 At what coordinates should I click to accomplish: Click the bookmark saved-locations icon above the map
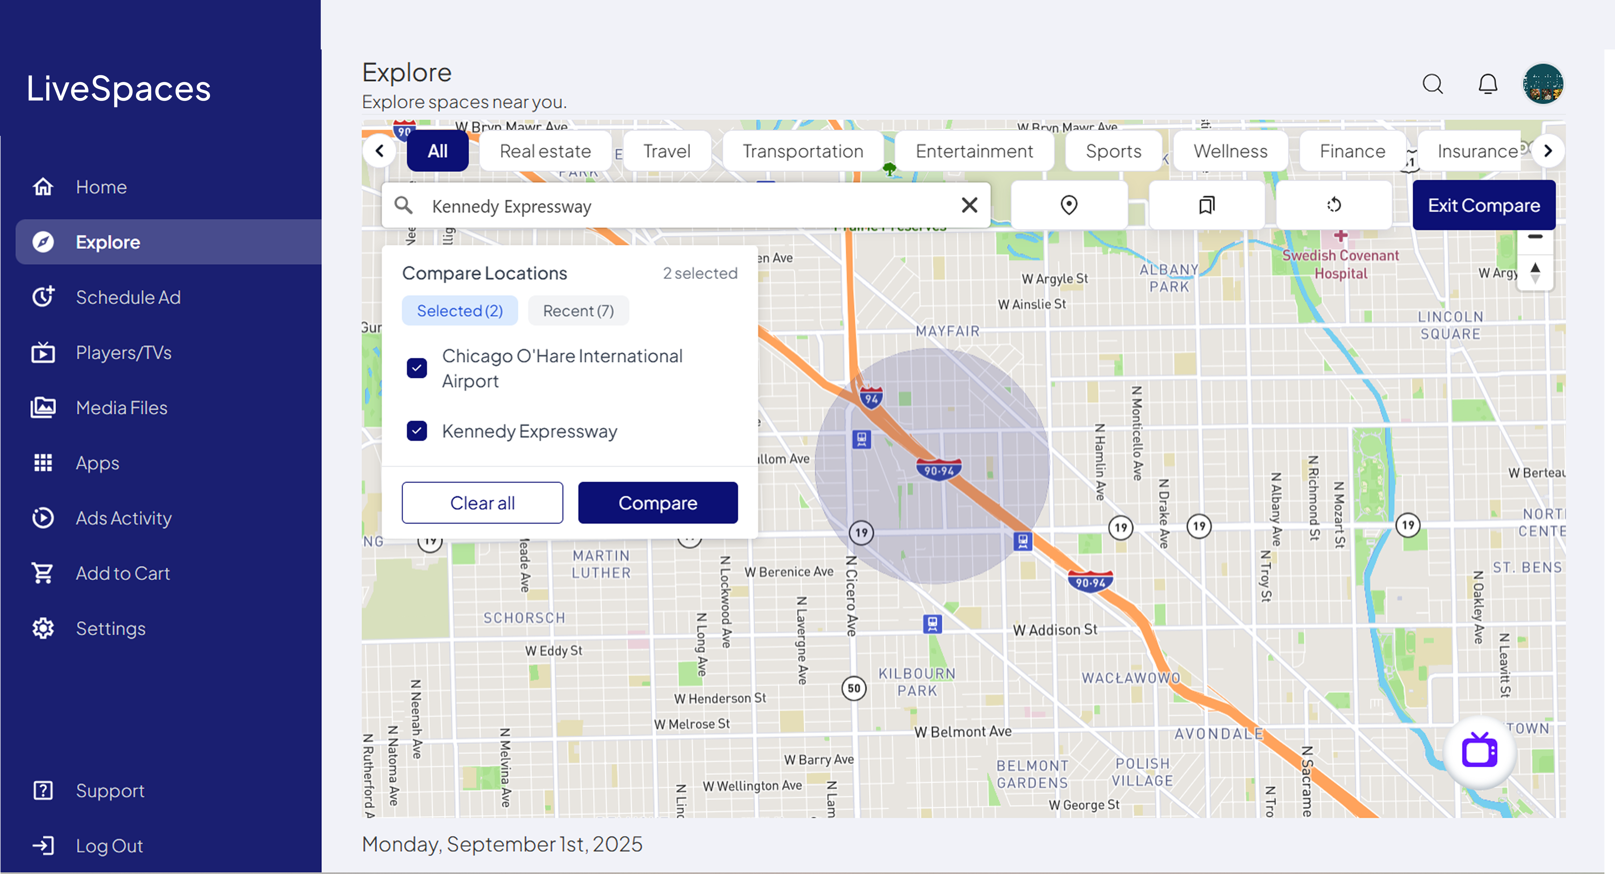(1206, 205)
